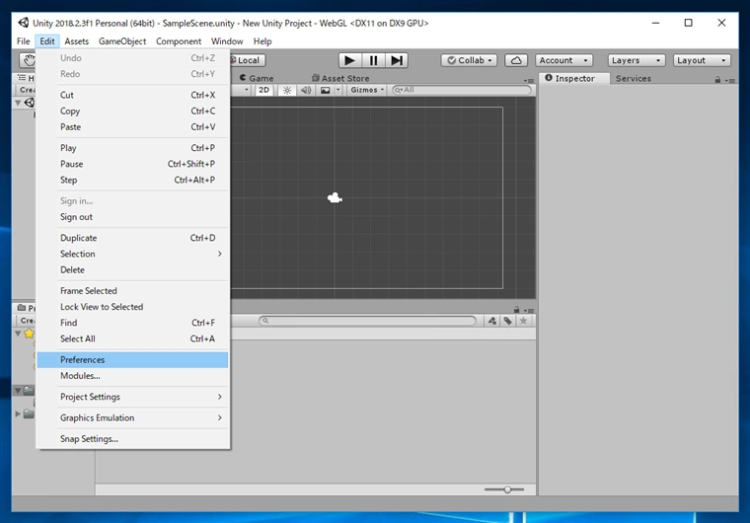
Task: Choose Frame Selected menu entry
Action: (x=132, y=291)
